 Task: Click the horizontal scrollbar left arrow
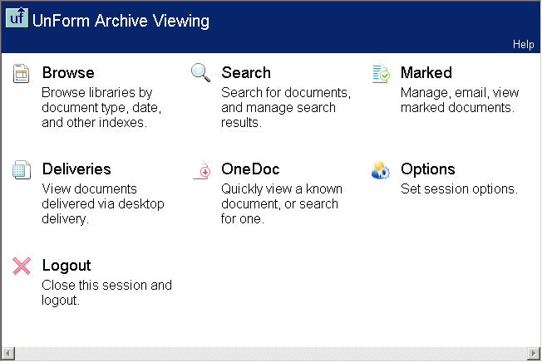(x=7, y=354)
